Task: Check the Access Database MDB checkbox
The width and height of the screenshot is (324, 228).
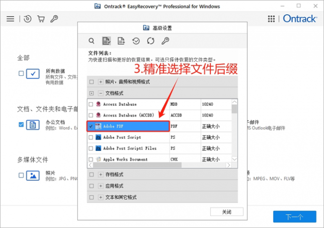Action: coord(91,104)
